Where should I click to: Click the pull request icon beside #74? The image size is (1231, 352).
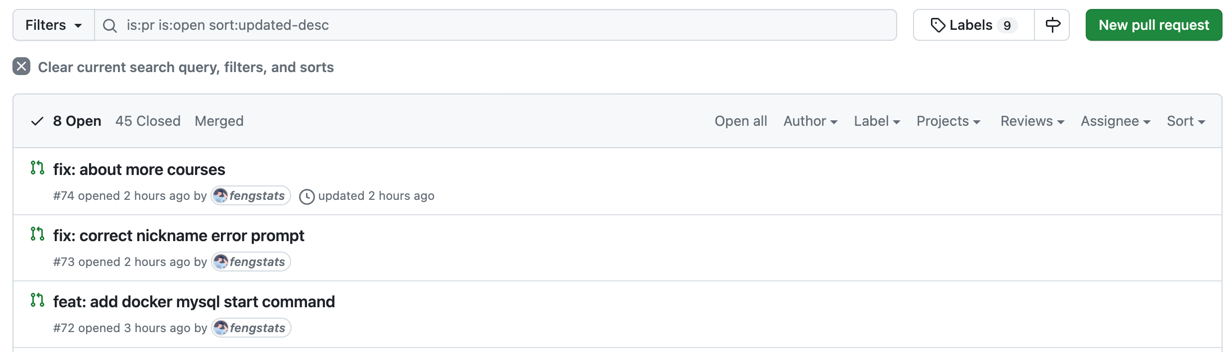37,168
